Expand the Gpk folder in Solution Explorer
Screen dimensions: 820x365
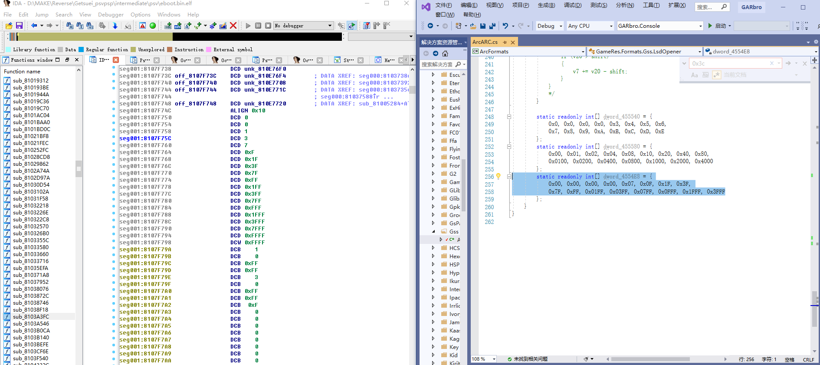[433, 207]
